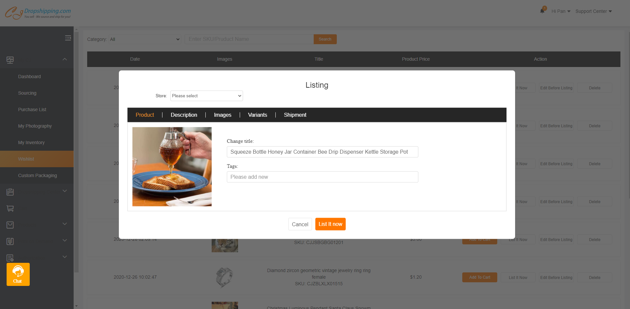The height and width of the screenshot is (309, 630).
Task: Click the settings document sidebar icon
Action: pos(10,258)
